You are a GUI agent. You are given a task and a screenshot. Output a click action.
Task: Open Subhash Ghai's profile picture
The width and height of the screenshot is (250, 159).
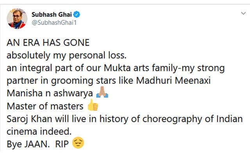pos(17,19)
